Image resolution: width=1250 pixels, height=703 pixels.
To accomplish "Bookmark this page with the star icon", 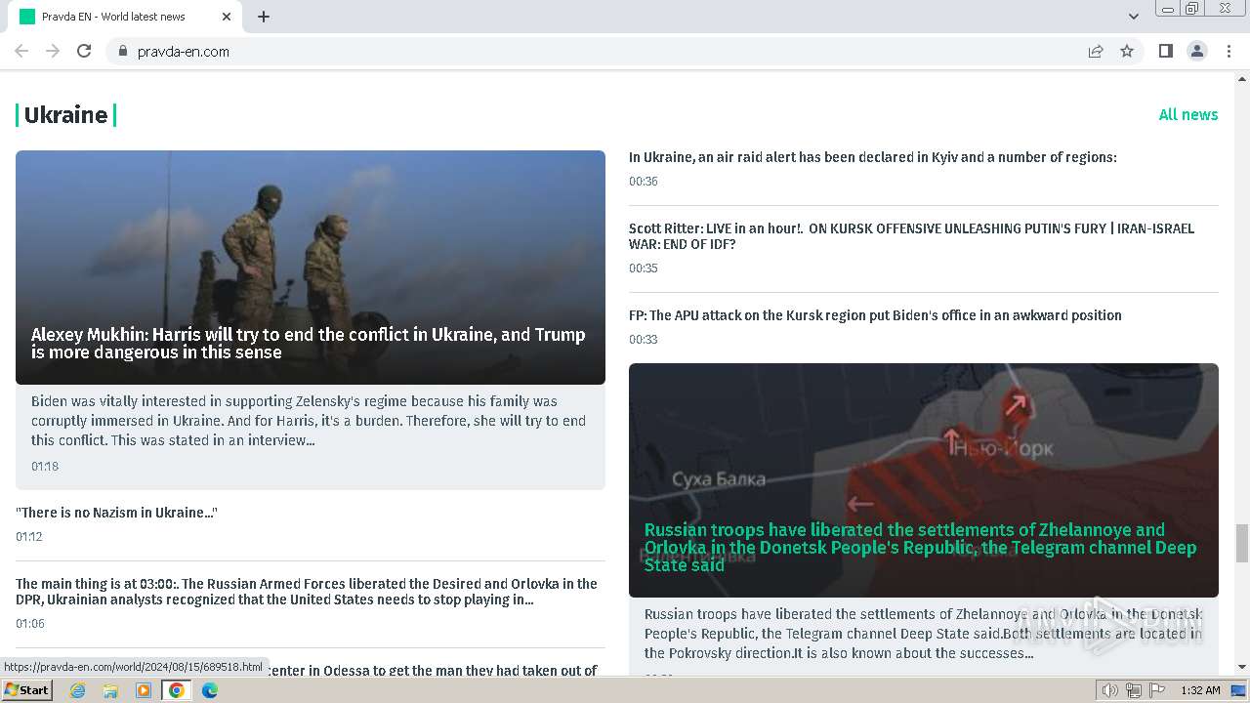I will click(1127, 51).
